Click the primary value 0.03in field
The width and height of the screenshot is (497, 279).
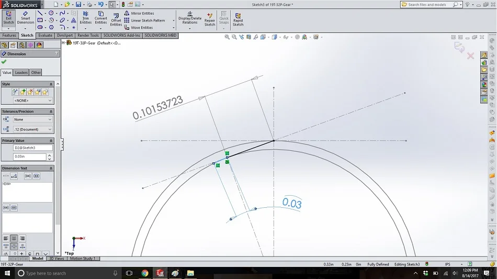29,157
